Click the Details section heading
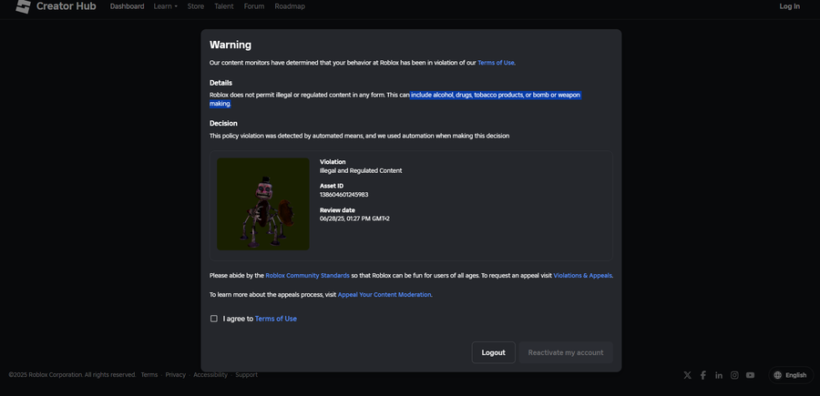The image size is (820, 396). click(x=220, y=83)
